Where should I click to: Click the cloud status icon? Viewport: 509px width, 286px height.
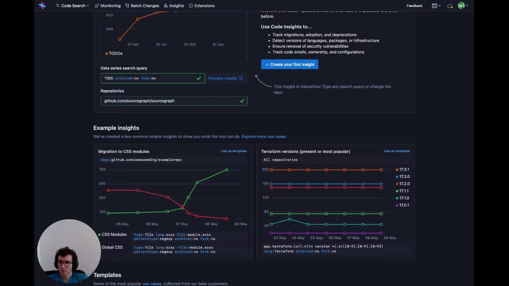pyautogui.click(x=450, y=6)
